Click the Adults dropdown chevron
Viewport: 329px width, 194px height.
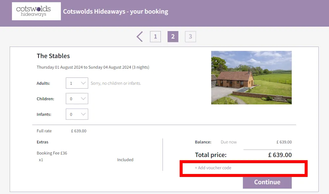[84, 83]
